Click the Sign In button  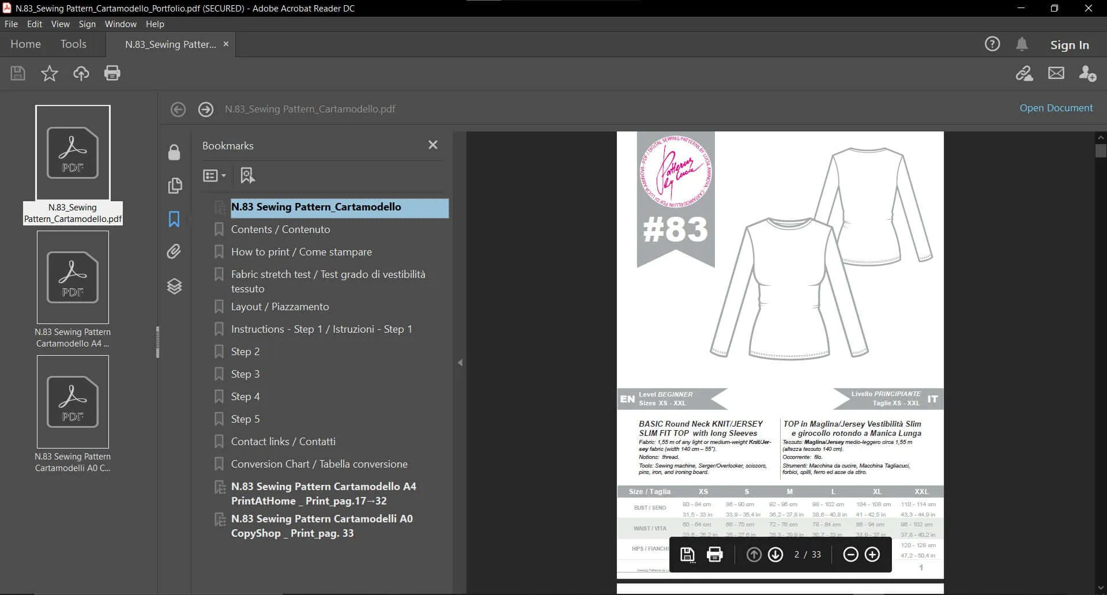coord(1070,44)
